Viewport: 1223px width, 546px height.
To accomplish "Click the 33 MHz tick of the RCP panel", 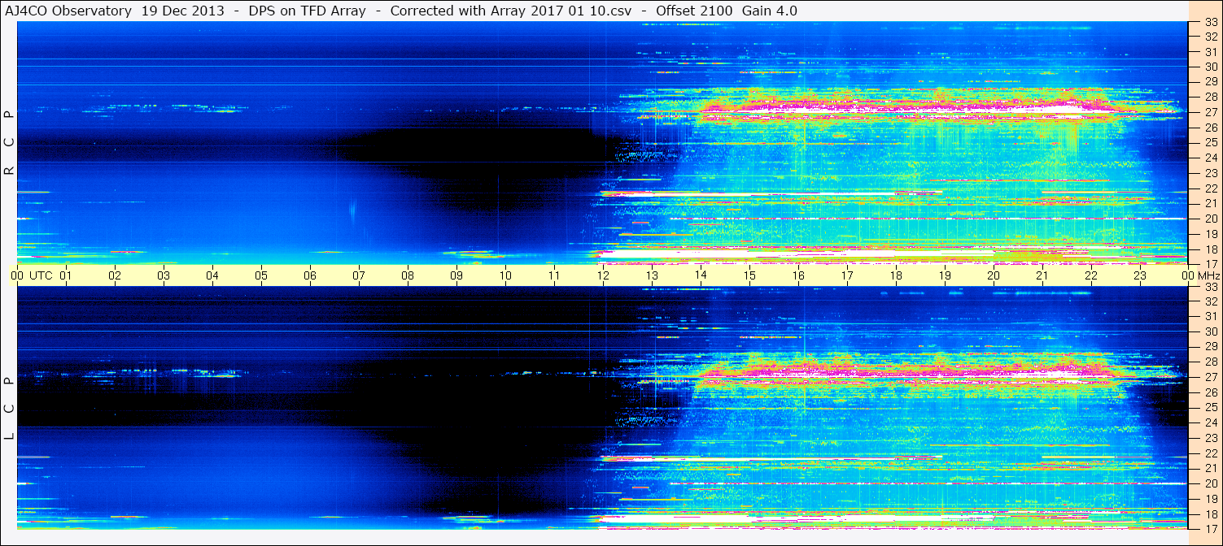I will click(1210, 23).
